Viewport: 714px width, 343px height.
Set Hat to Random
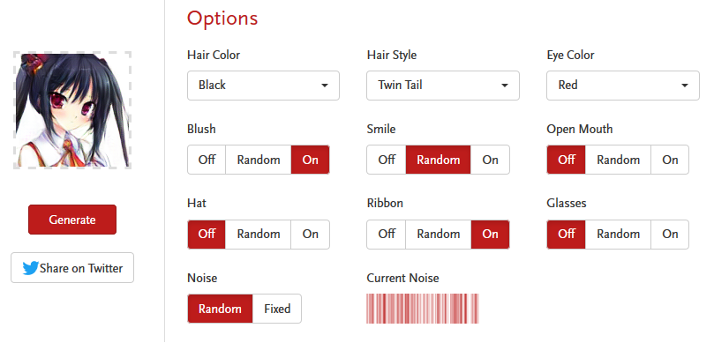coord(259,234)
